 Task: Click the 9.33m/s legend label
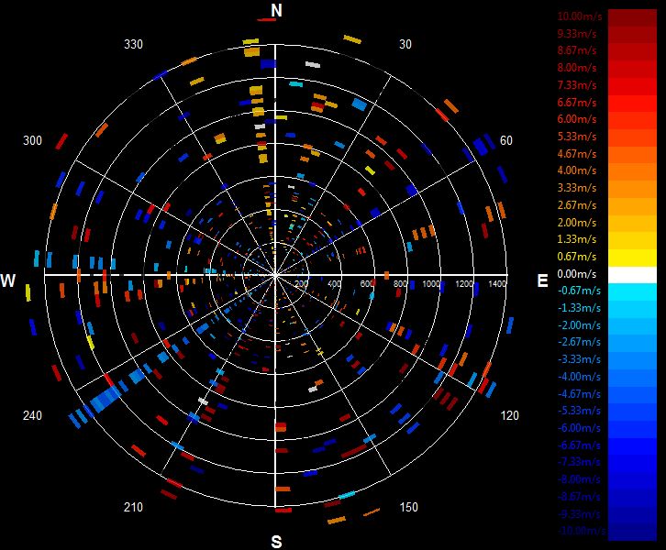(x=577, y=34)
